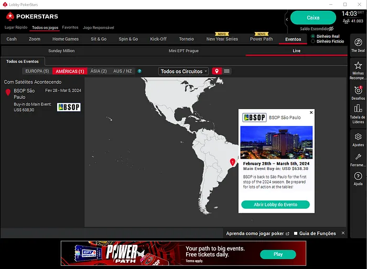Switch to list view icon
367x269 pixels.
pos(226,71)
